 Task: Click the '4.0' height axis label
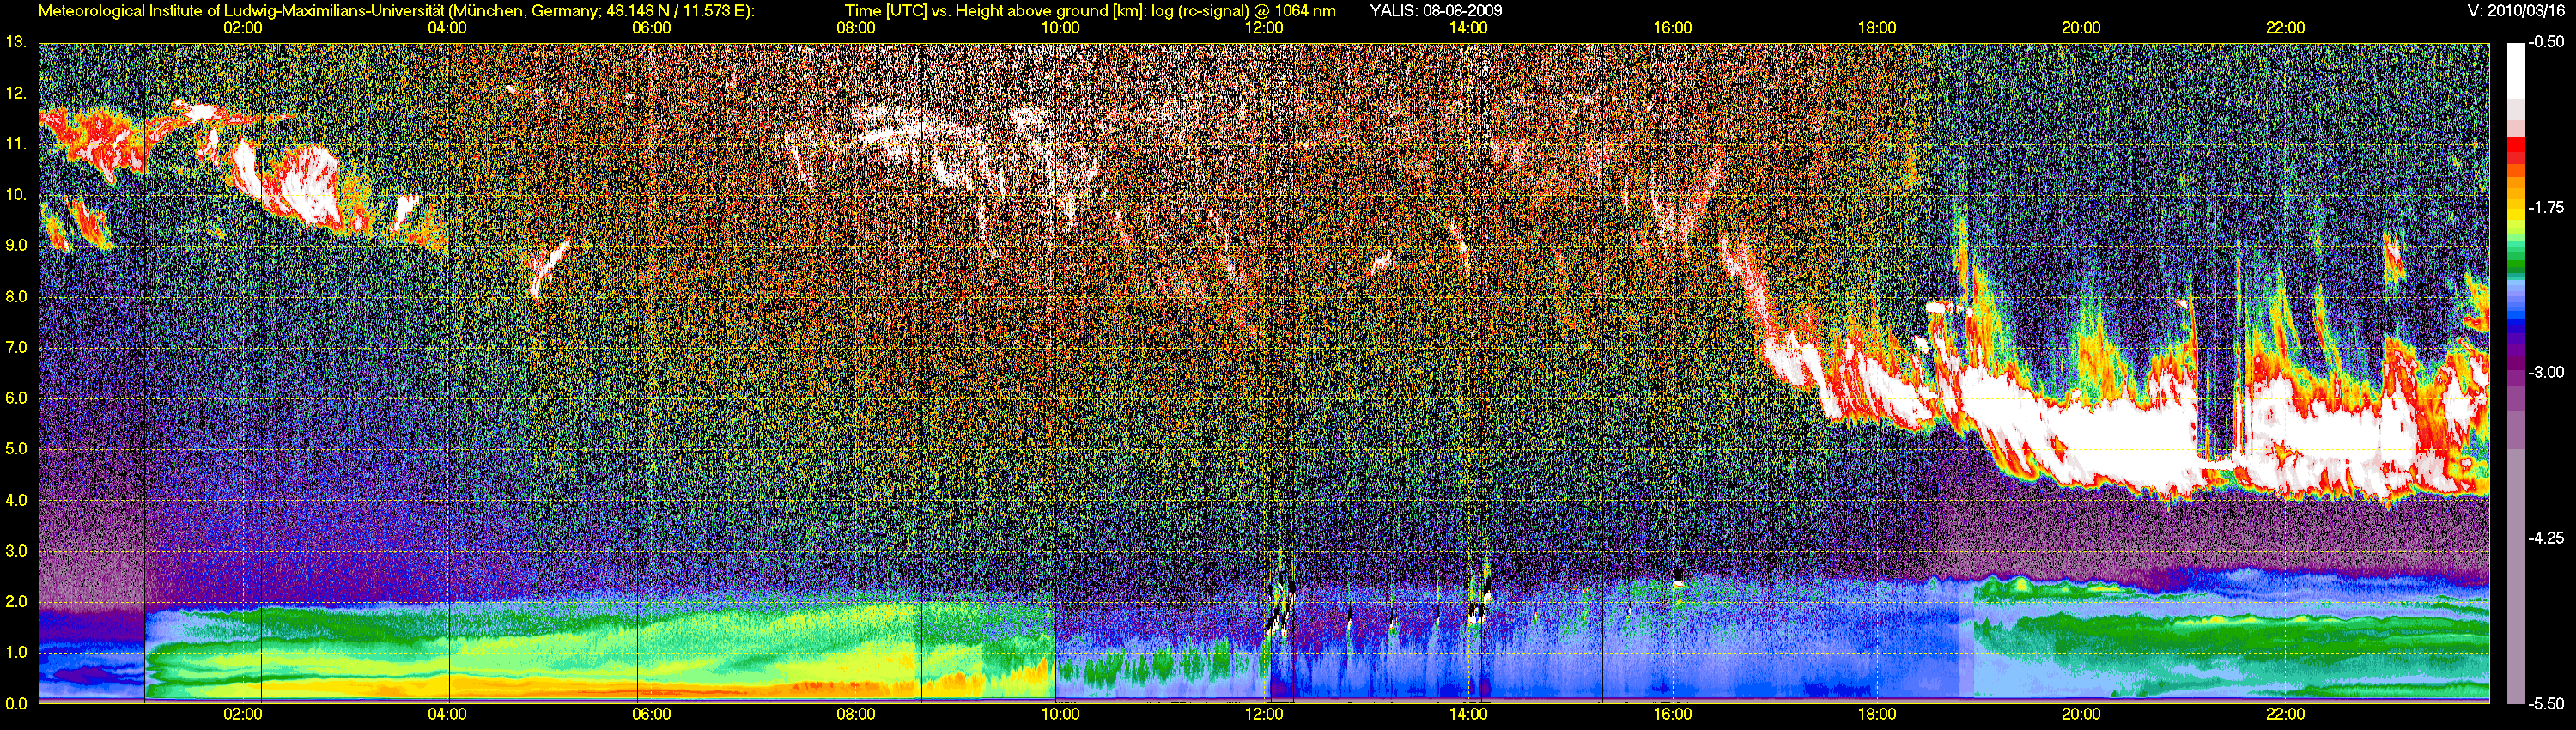click(16, 500)
